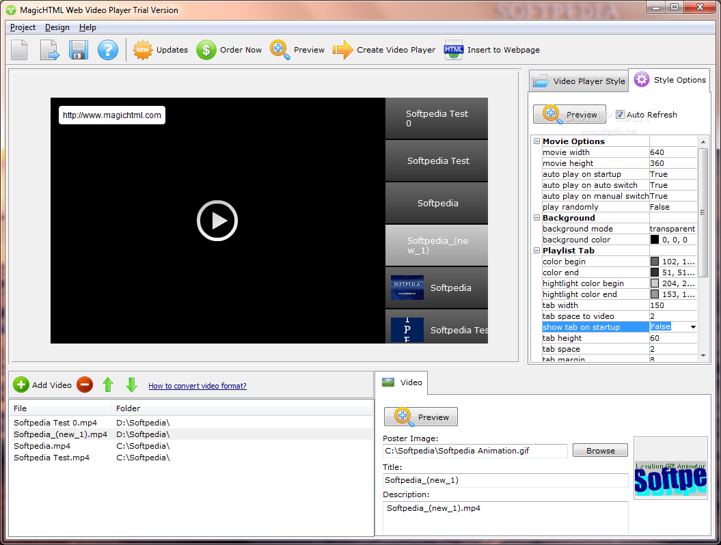Open the Project menu

(x=23, y=27)
